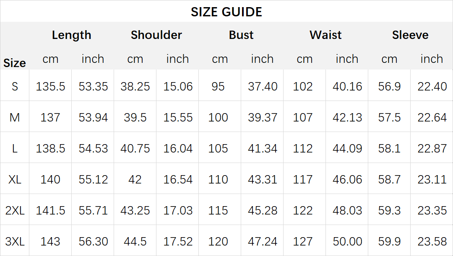Click the Bust column header
The image size is (453, 256).
(241, 35)
